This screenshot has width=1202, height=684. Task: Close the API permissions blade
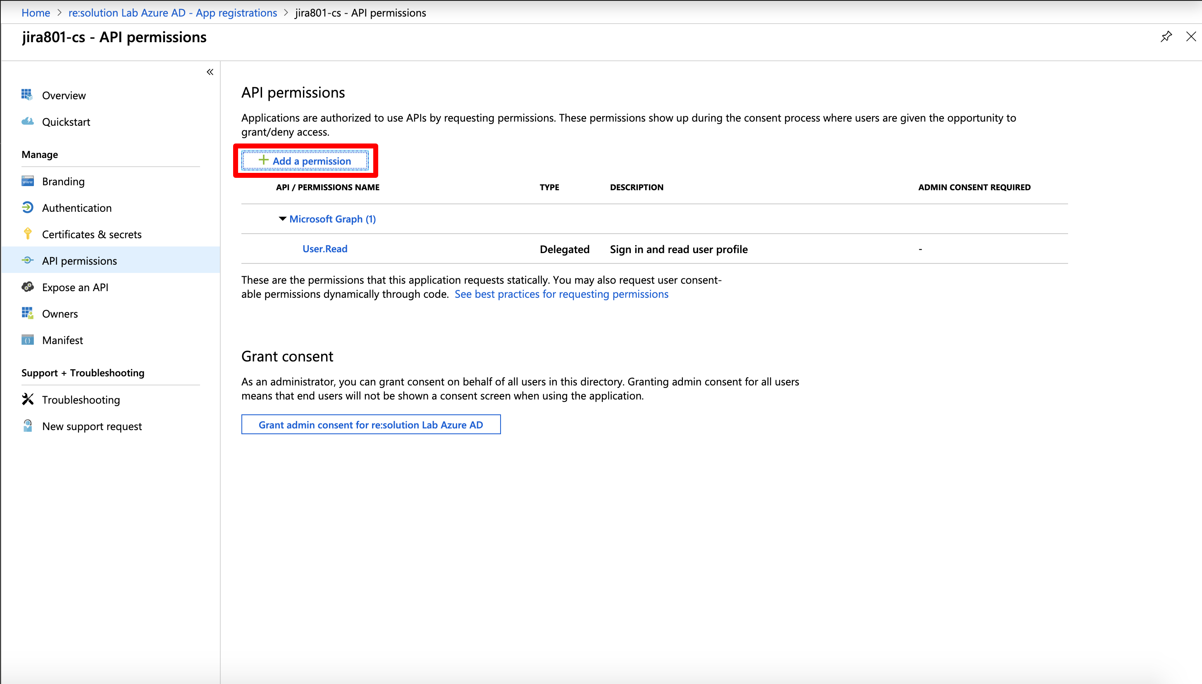tap(1191, 37)
